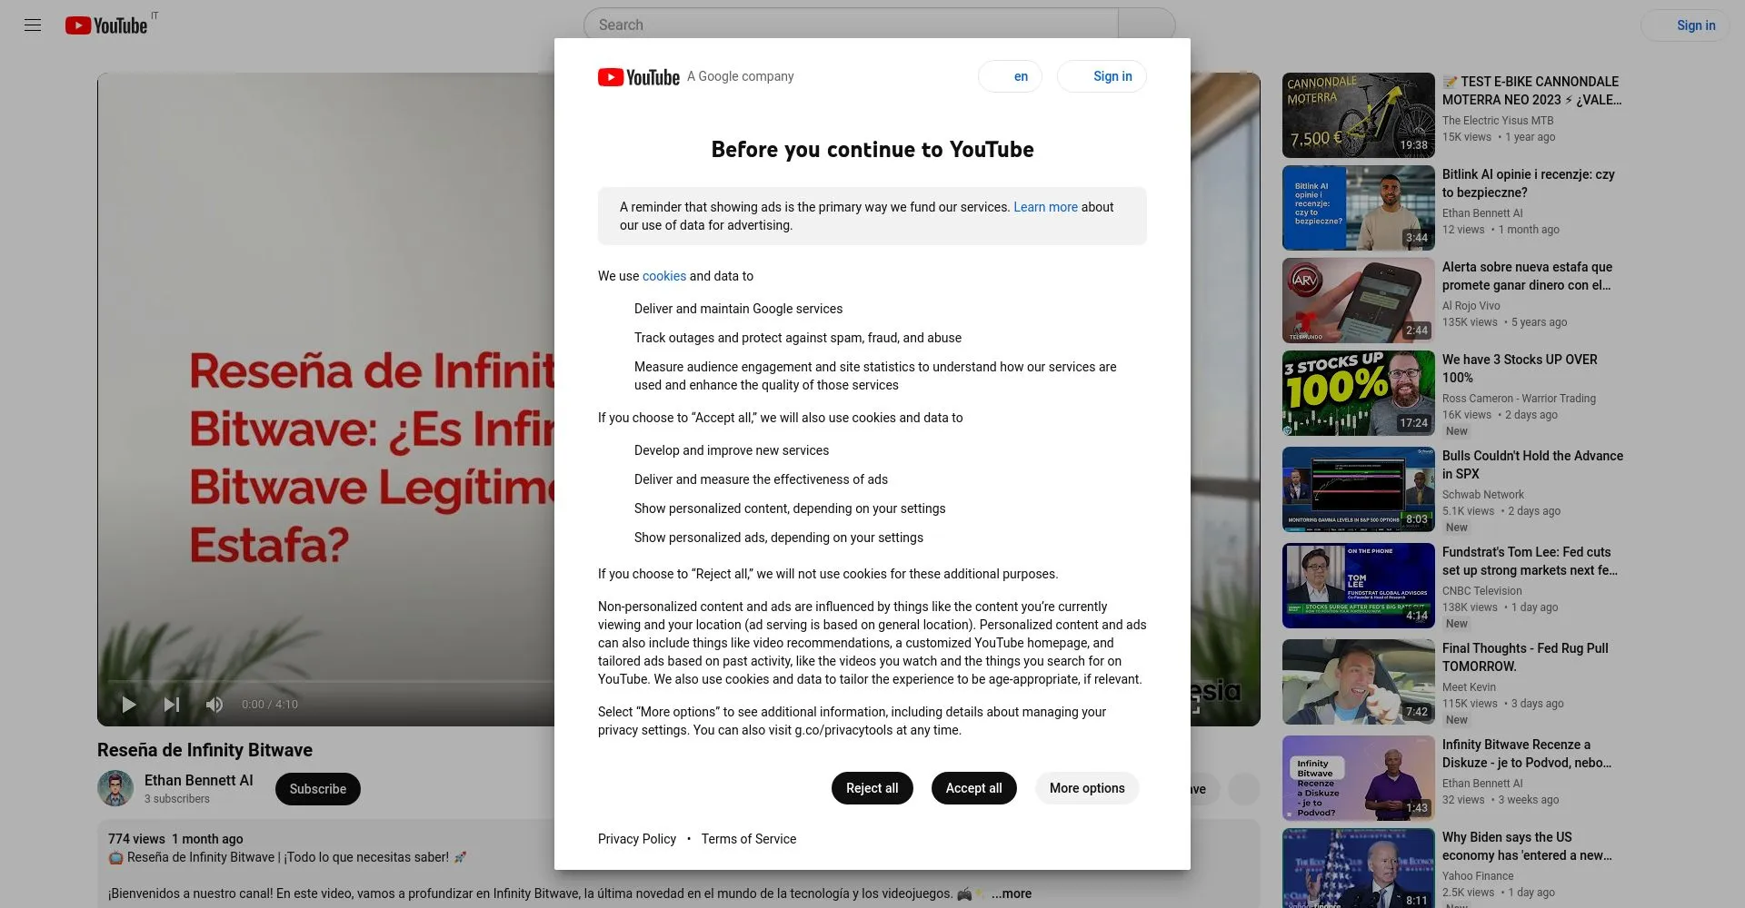Click title 'TEST E-BIKE CANNONDALE MOTERRA NEO 2023'
This screenshot has height=908, width=1745.
point(1532,91)
